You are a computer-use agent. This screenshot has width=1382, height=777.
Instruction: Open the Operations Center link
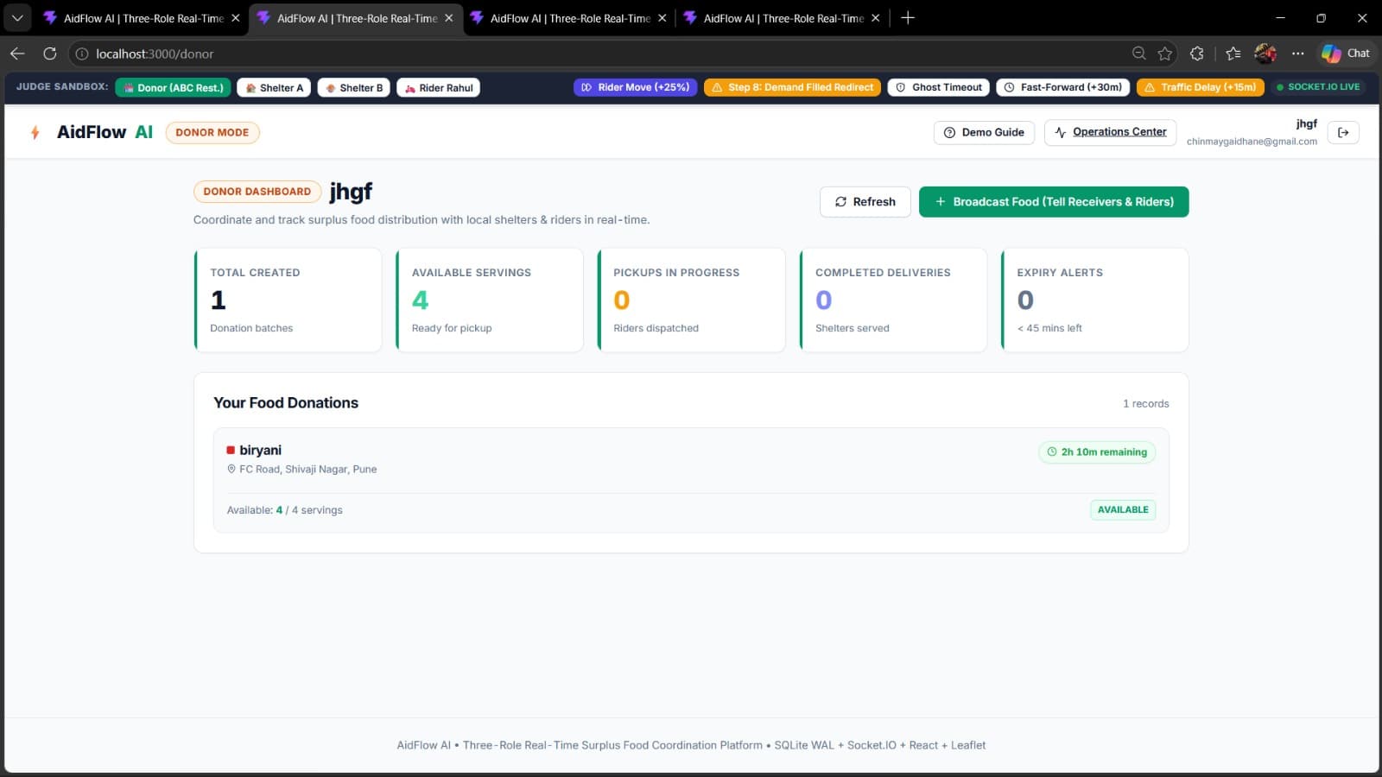pyautogui.click(x=1110, y=132)
